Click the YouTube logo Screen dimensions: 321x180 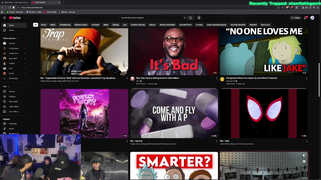15,18
